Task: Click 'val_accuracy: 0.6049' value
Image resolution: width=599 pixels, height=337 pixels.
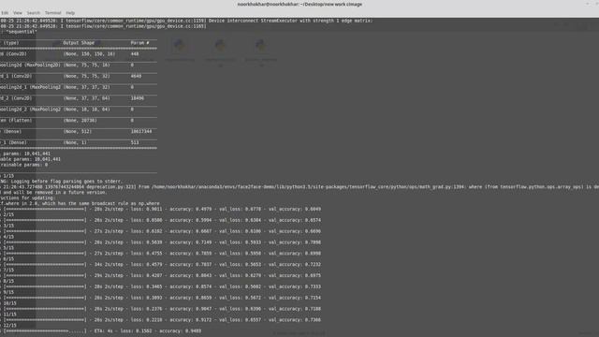Action: coord(295,209)
